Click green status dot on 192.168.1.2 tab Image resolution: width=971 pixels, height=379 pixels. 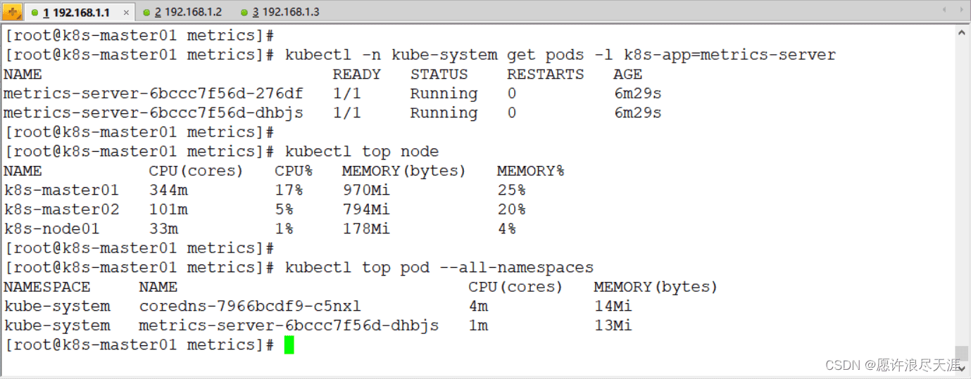click(x=146, y=13)
